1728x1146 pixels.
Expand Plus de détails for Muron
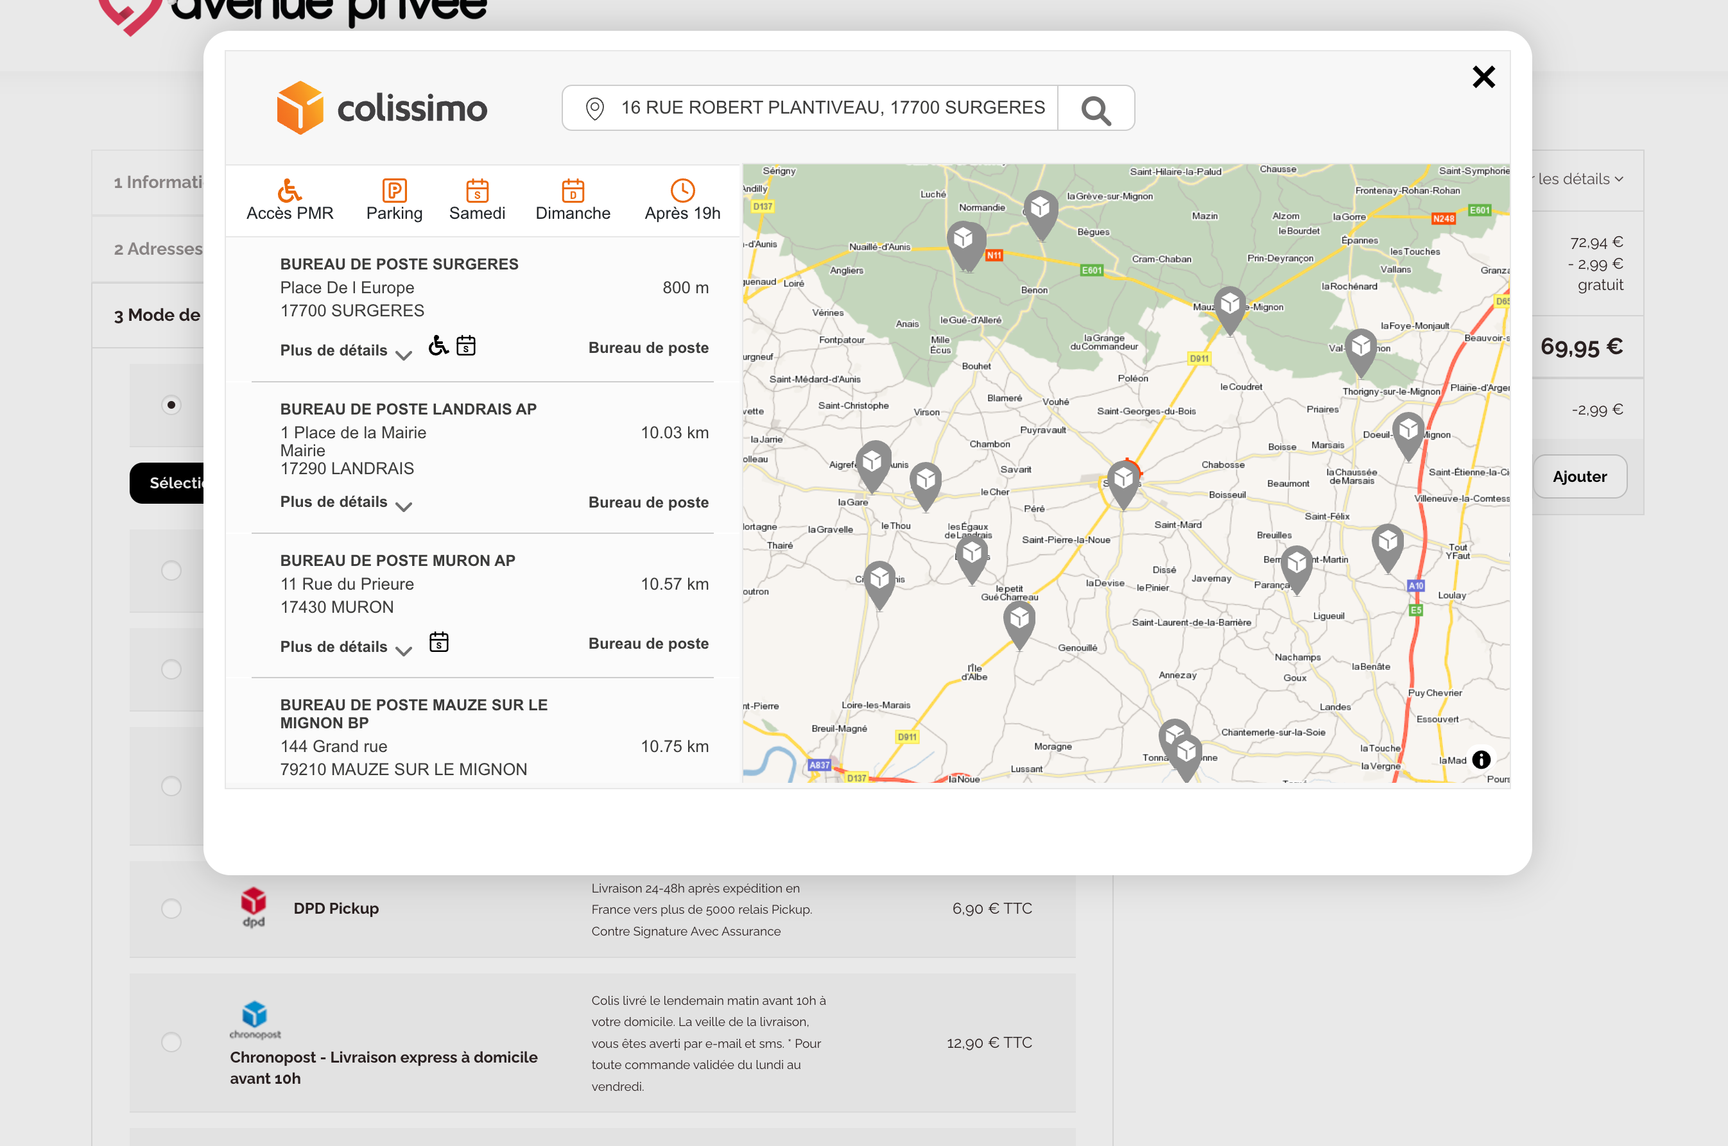tap(346, 647)
